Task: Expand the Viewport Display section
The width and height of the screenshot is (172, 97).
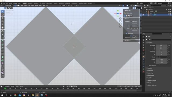Action: 152,80
